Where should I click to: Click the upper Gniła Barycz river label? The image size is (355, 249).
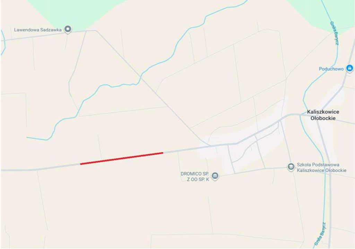[334, 33]
